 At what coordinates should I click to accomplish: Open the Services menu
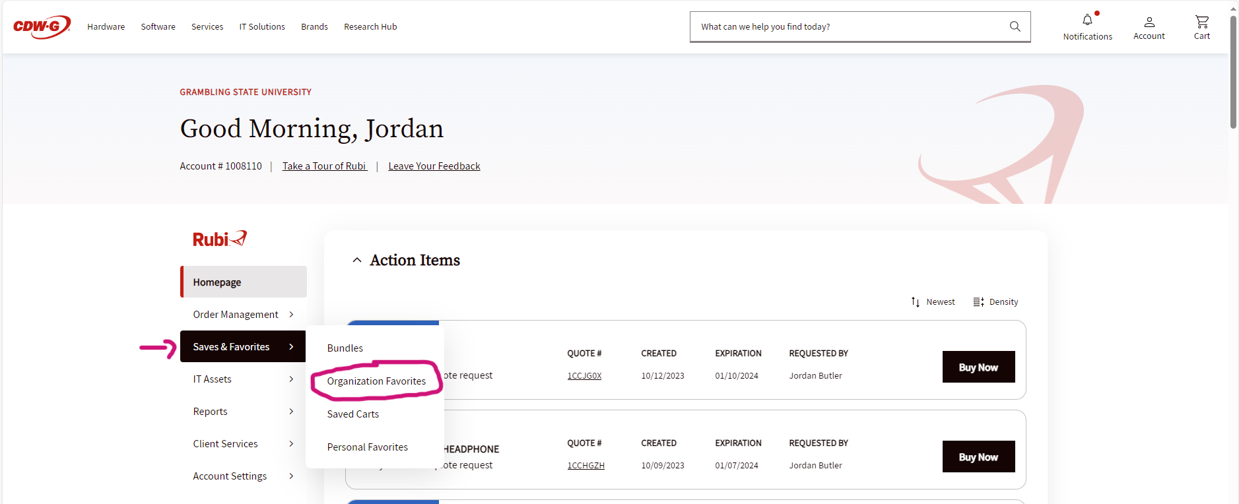207,26
